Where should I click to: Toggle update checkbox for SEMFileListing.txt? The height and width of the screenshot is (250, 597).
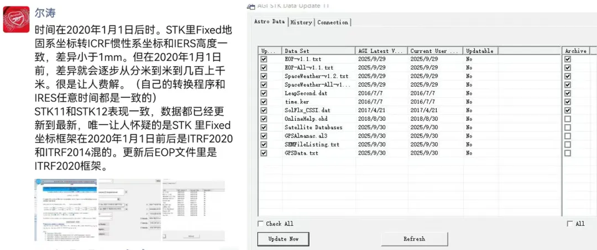coord(264,145)
